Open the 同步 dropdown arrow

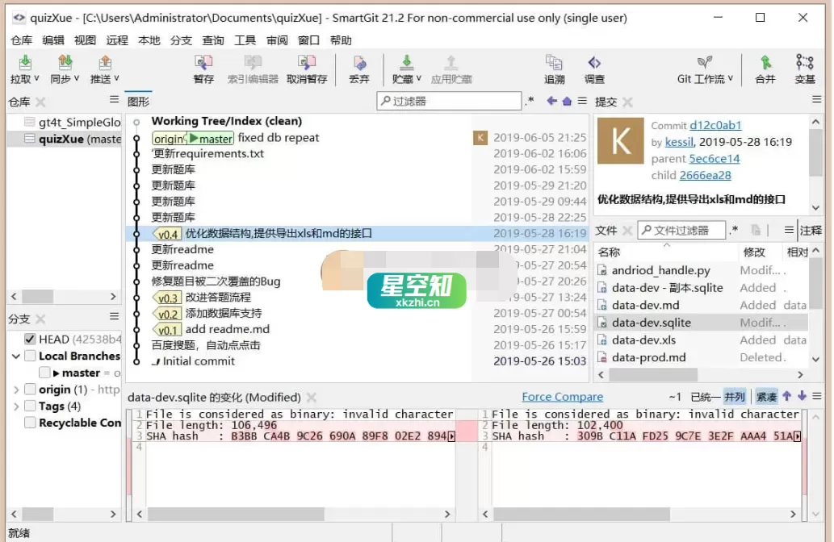(x=75, y=78)
